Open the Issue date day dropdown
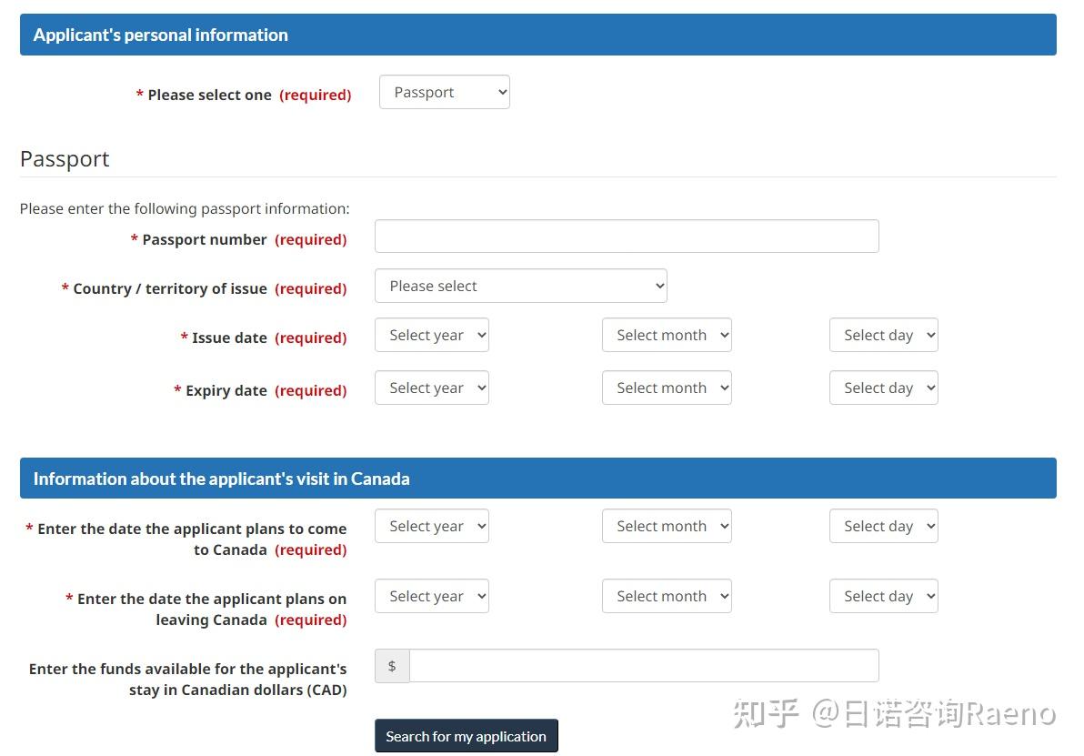This screenshot has width=1084, height=756. pyautogui.click(x=883, y=335)
